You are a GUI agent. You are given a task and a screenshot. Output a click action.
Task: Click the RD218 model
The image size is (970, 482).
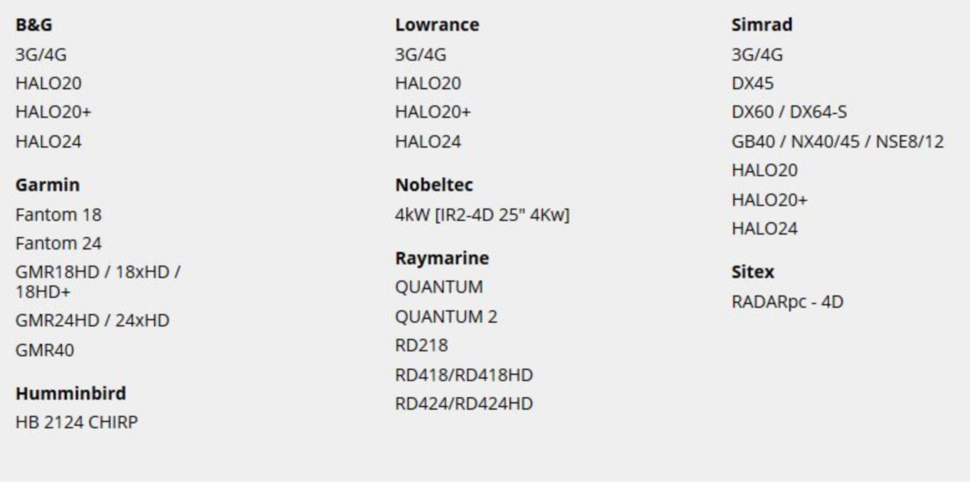(x=421, y=346)
